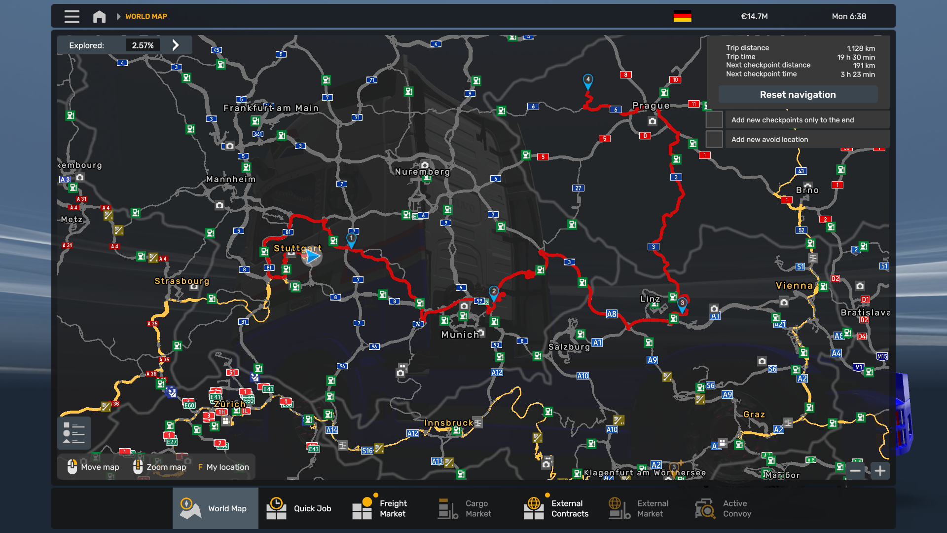Enable add new checkpoints only to end
This screenshot has width=947, height=533.
point(714,120)
